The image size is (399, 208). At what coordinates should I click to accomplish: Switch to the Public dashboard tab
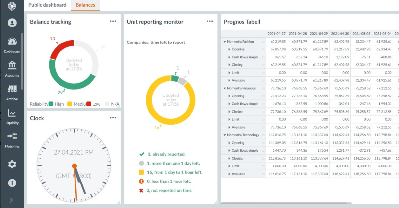(47, 5)
